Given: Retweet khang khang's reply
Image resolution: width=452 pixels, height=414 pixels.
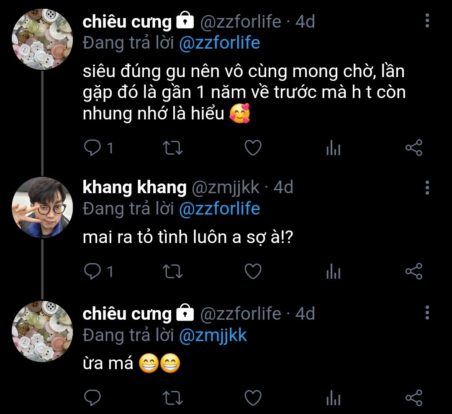Looking at the screenshot, I should 172,272.
